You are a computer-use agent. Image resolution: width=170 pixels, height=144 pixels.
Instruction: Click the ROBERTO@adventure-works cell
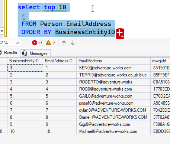[113, 82]
